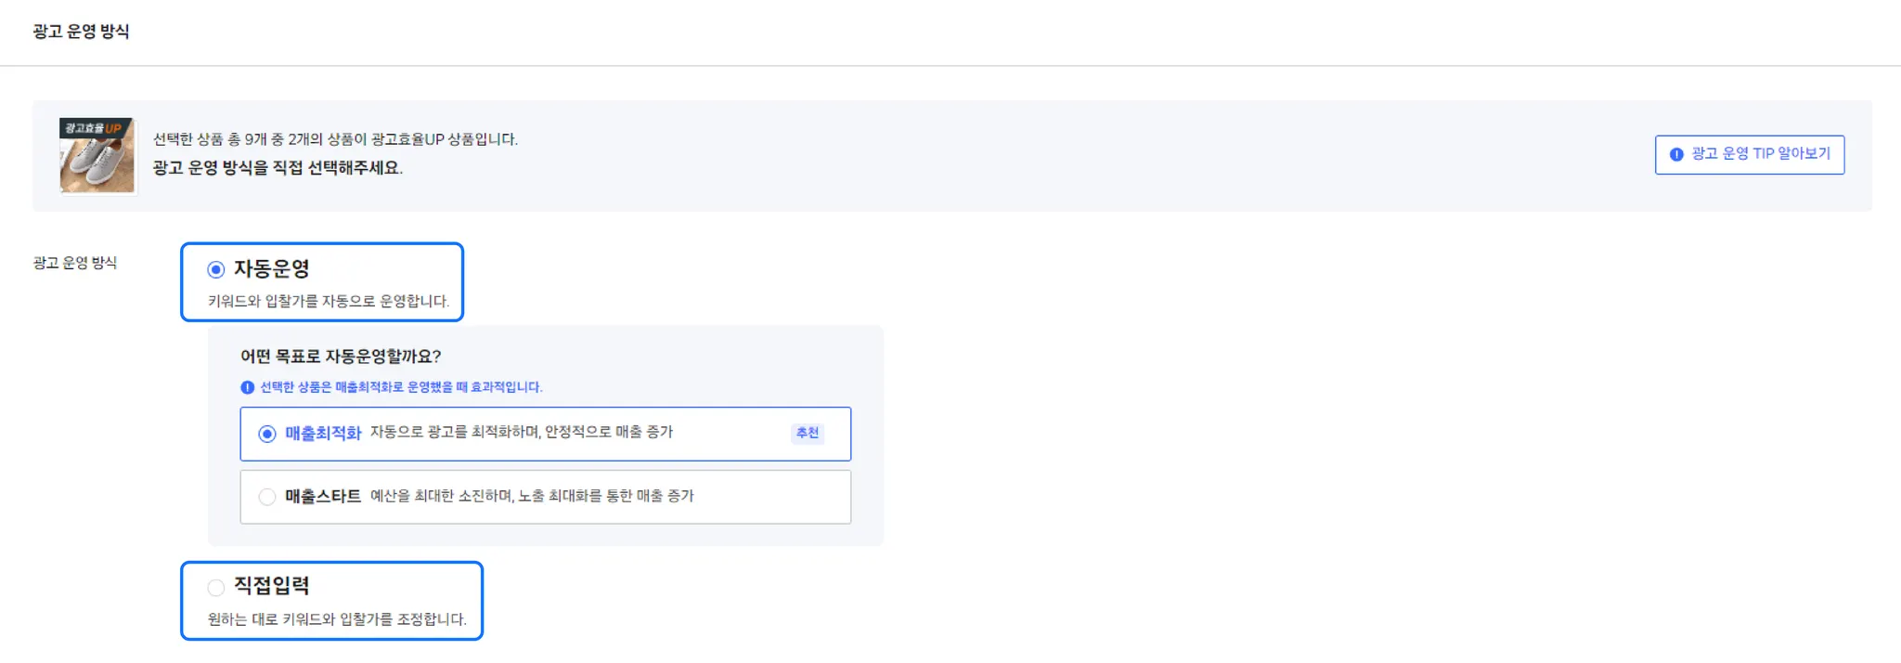Click the 광고 운영 방식 page header
This screenshot has height=663, width=1901.
click(81, 32)
